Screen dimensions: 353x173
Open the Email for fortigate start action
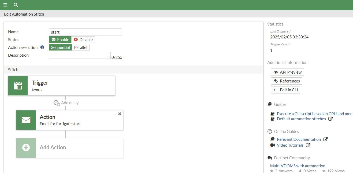click(x=70, y=120)
